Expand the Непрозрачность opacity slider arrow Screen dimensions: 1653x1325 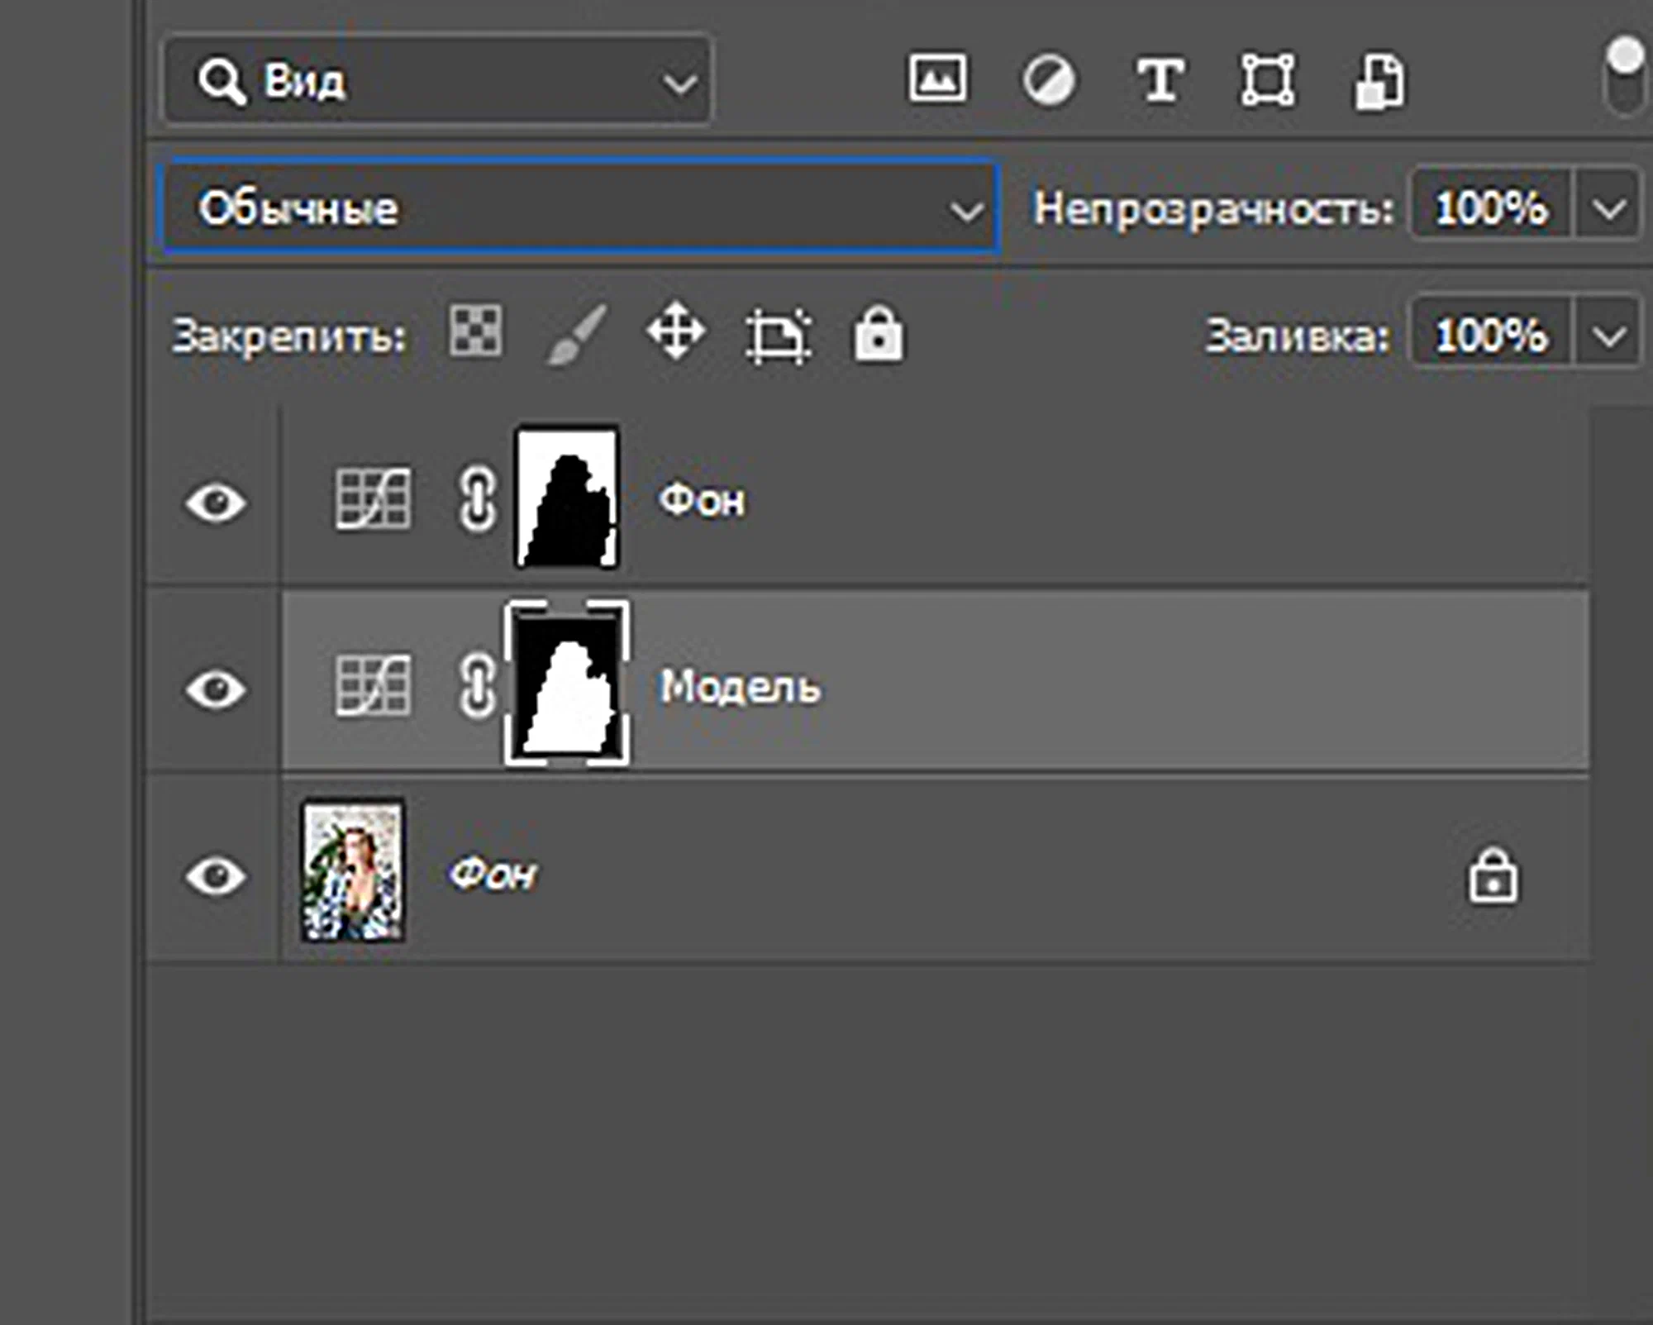1608,207
